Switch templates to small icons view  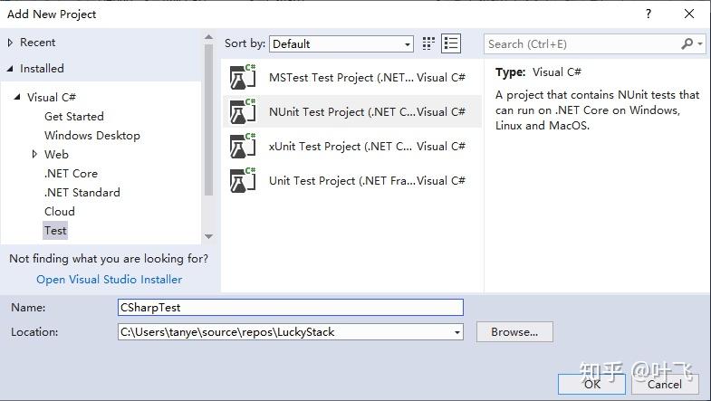(429, 43)
